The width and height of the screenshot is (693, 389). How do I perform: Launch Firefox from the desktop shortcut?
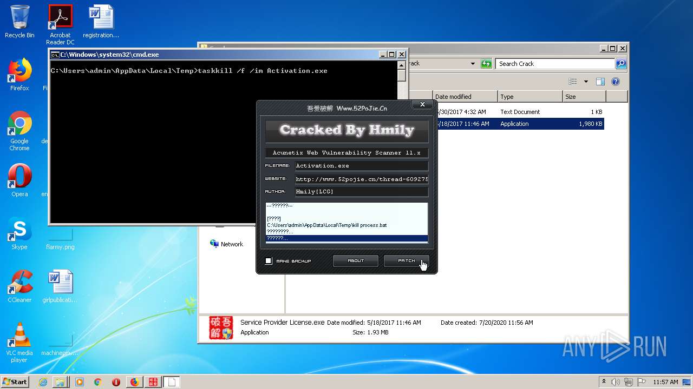(19, 75)
